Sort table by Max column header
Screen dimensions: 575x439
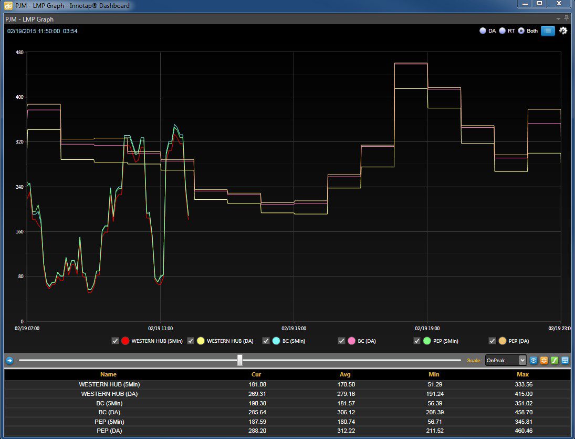[523, 374]
